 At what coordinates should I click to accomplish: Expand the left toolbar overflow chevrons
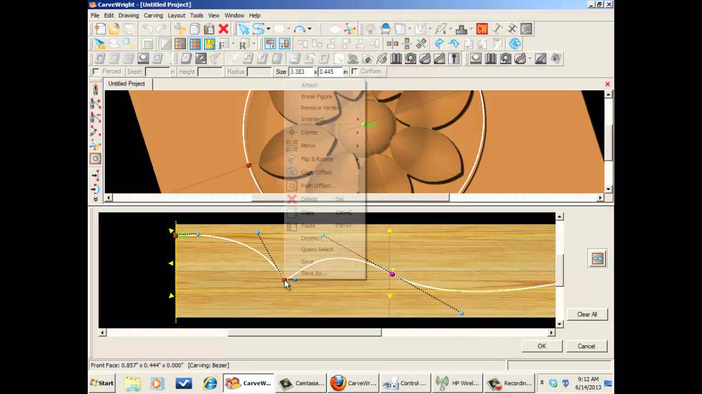tap(95, 200)
